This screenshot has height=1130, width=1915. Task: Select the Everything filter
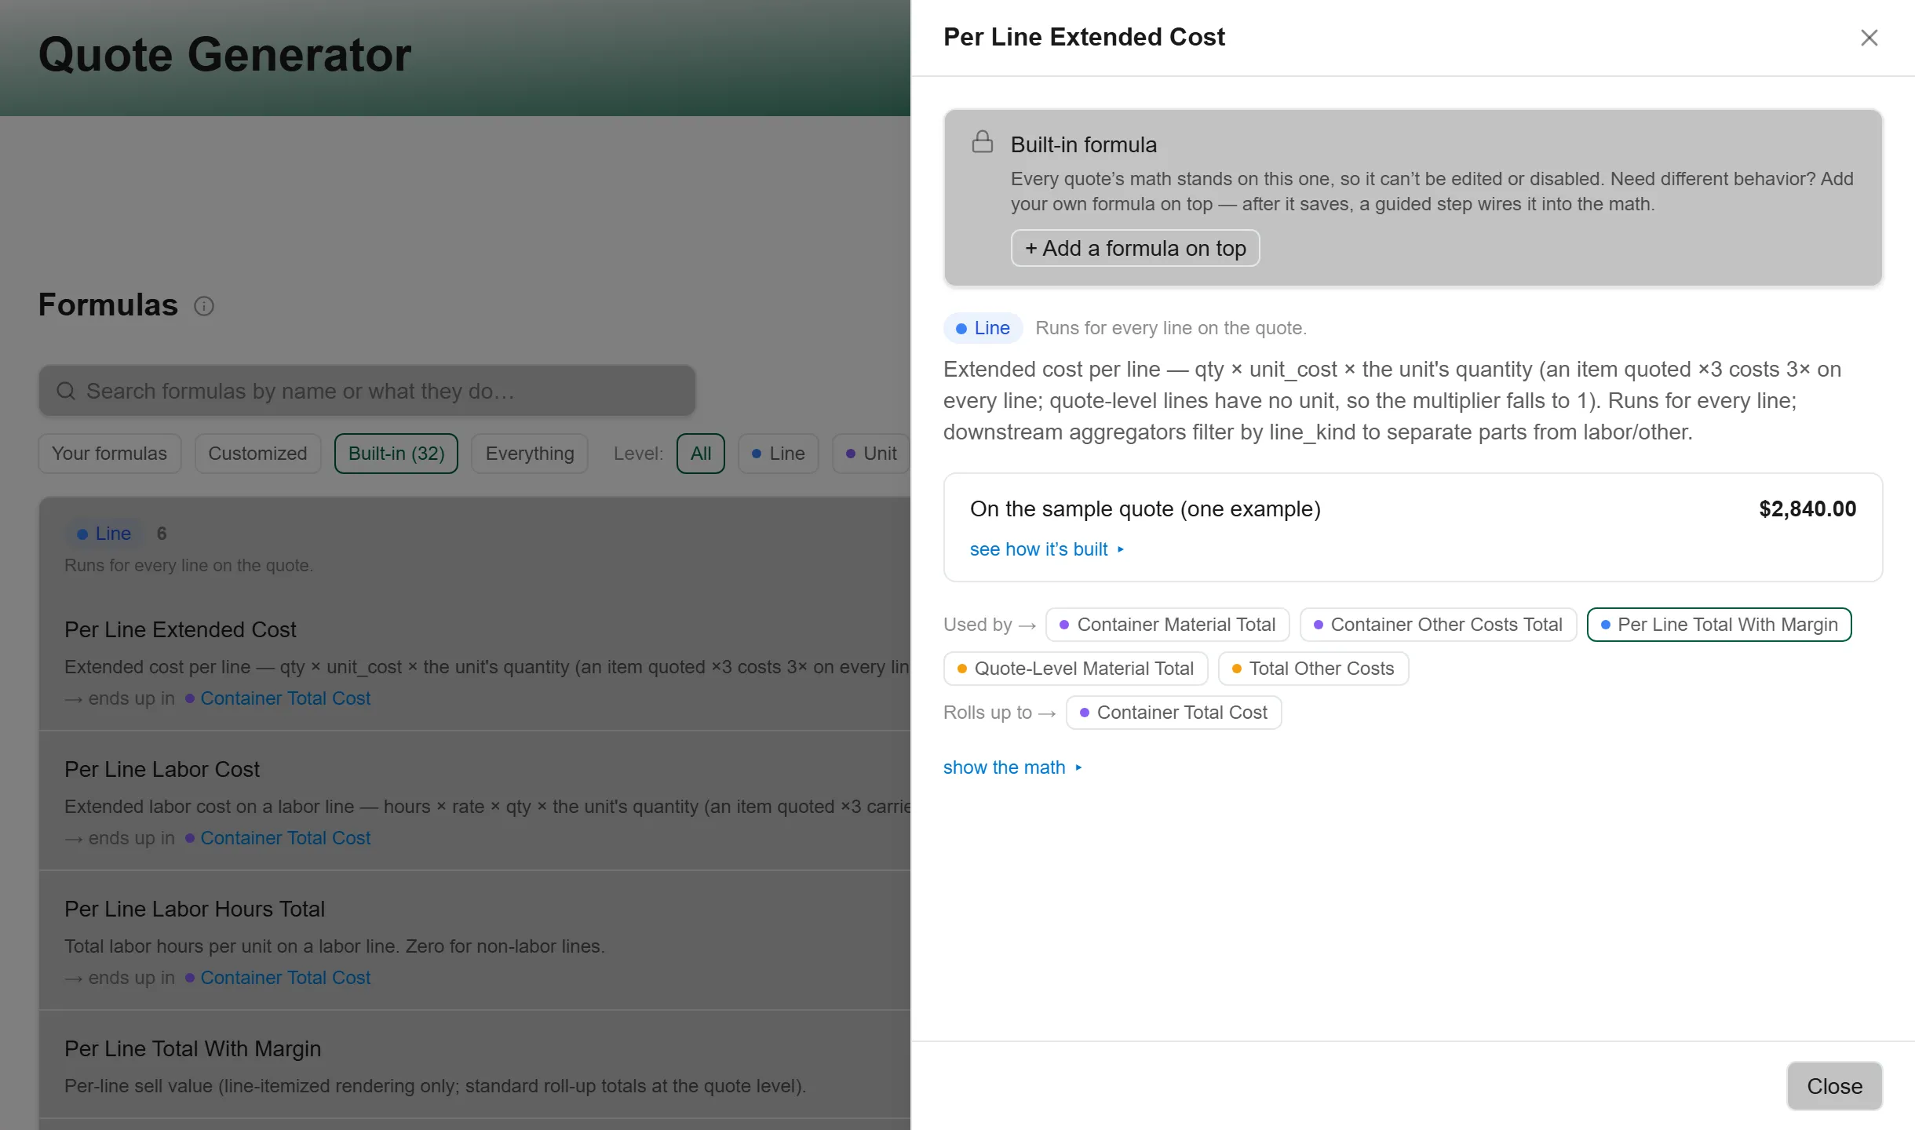530,454
